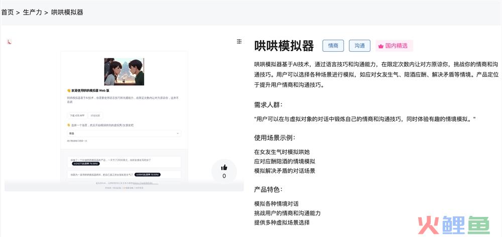The image size is (502, 237).
Task: Click the first scenario card mentioning 2000美元
Action: tap(124, 162)
